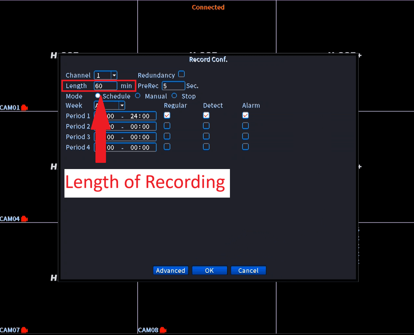Viewport: 414px width, 335px height.
Task: Click the PreRec seconds input field
Action: 174,86
